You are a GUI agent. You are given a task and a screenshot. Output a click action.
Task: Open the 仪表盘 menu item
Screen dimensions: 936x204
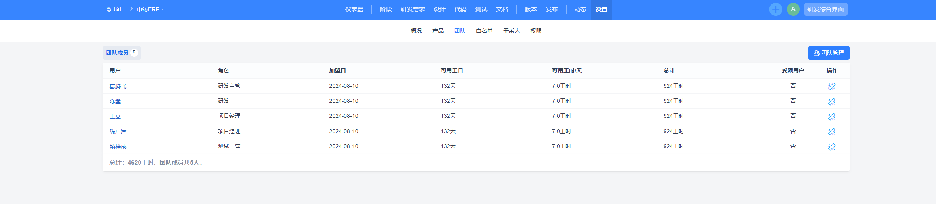(x=354, y=9)
